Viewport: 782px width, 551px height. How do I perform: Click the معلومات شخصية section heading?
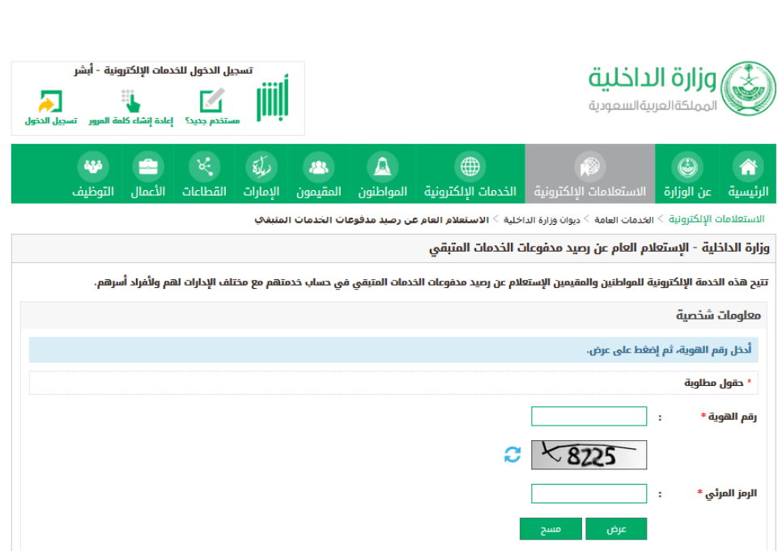point(718,315)
